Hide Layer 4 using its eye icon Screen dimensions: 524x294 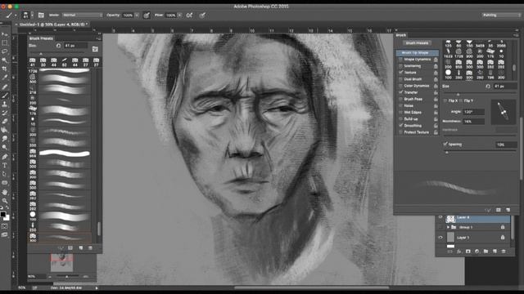[440, 218]
